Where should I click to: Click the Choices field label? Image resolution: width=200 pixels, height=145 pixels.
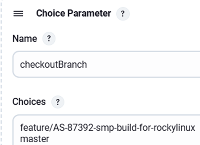29,102
